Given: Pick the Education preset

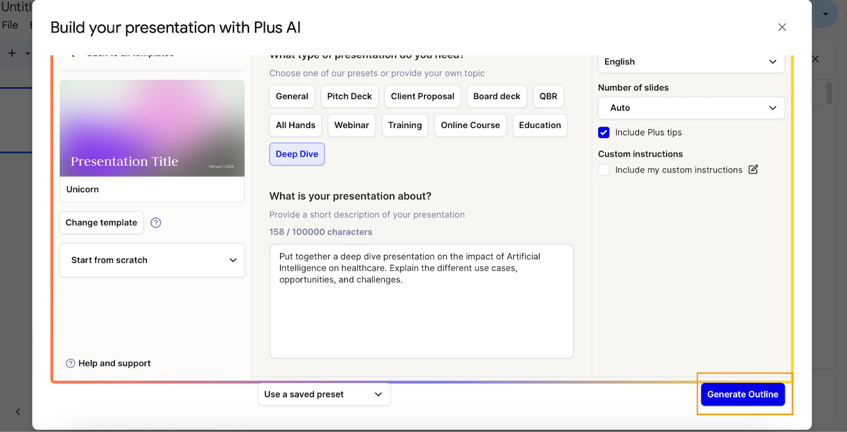Looking at the screenshot, I should click(x=540, y=125).
